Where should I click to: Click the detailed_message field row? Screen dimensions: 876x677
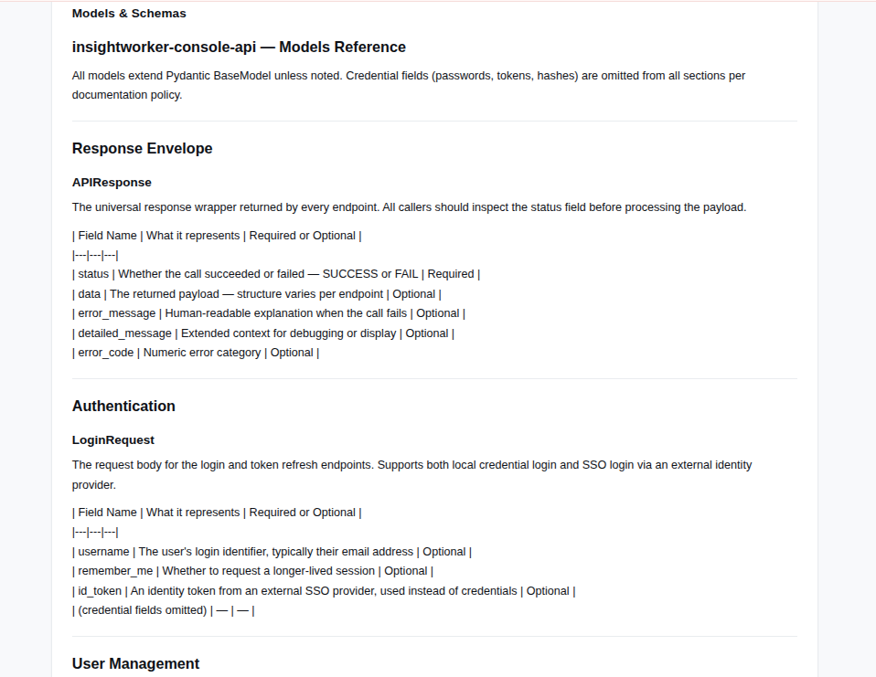click(x=263, y=333)
